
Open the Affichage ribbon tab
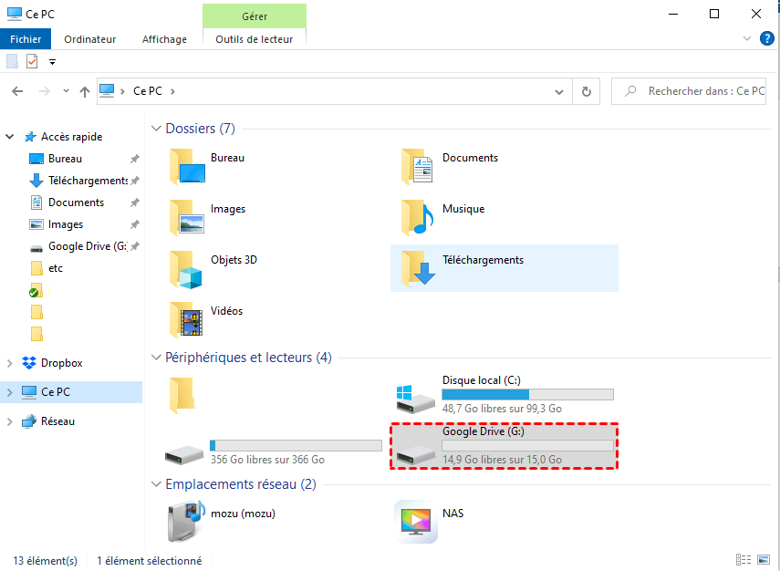point(164,39)
